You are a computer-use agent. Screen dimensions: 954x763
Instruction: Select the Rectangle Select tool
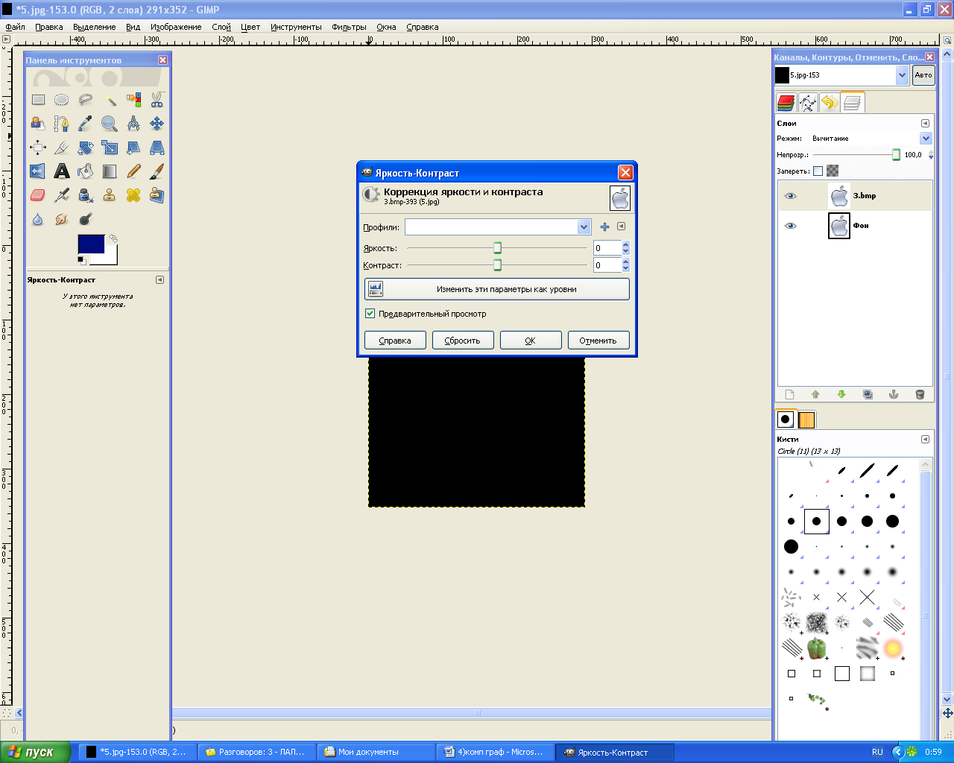pos(38,100)
